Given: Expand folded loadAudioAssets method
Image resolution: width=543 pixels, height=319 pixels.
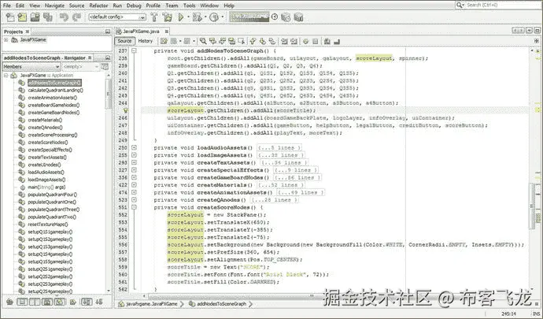Looking at the screenshot, I should [134, 147].
